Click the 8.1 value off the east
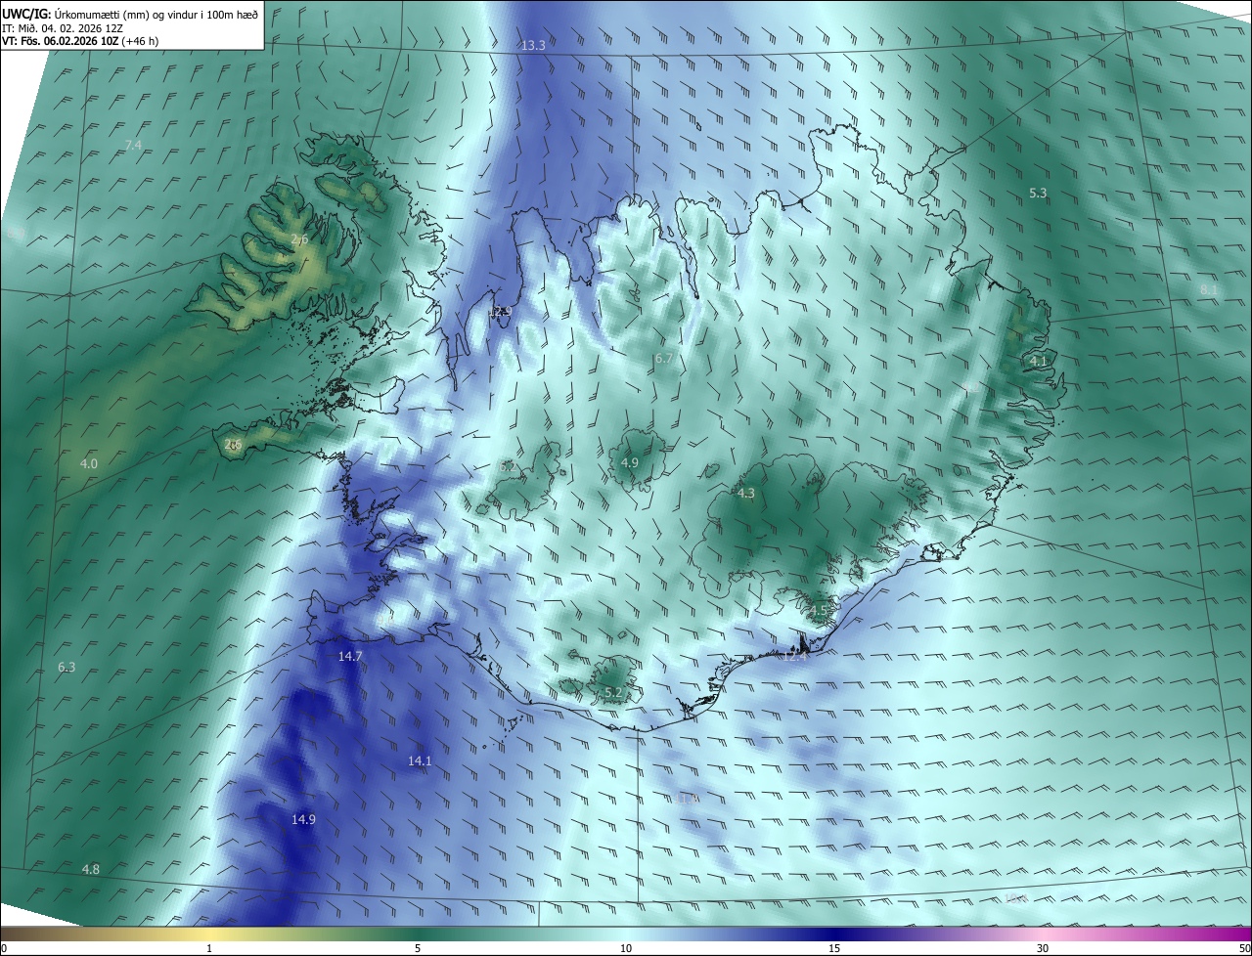This screenshot has width=1252, height=956. point(1209,289)
